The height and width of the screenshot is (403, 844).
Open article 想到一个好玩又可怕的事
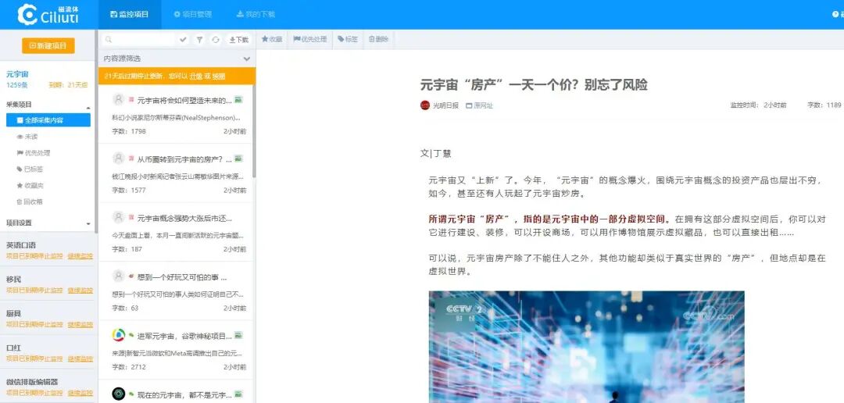(182, 277)
